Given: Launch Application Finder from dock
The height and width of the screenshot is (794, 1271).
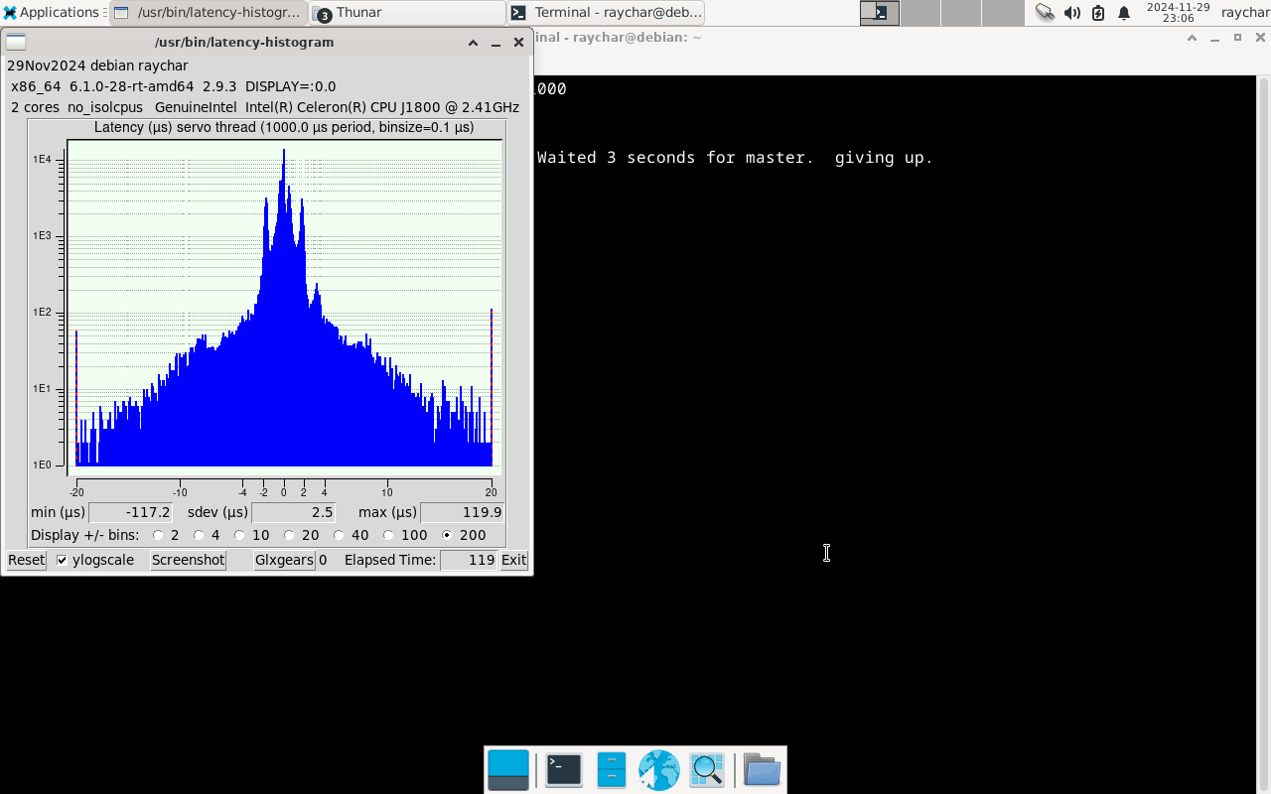Looking at the screenshot, I should [707, 770].
